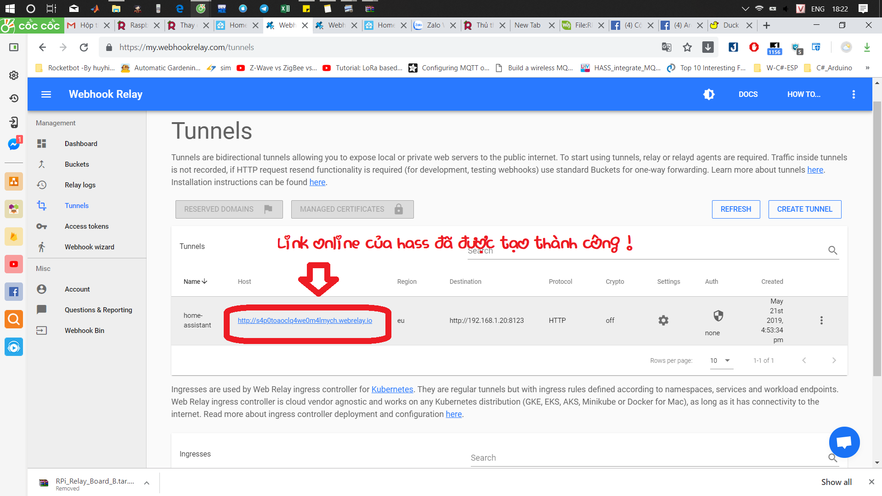Open 'here' link about learning tunnels
The width and height of the screenshot is (882, 496).
[x=815, y=170]
